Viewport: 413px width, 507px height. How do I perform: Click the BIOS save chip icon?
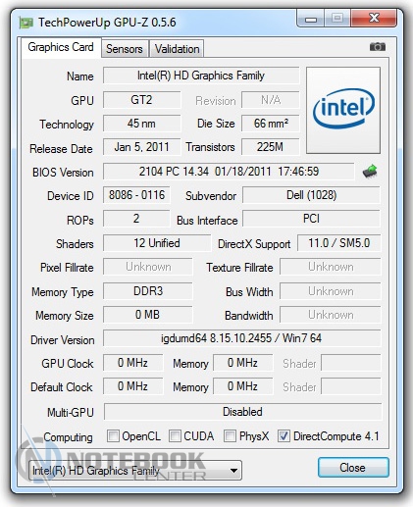[370, 172]
